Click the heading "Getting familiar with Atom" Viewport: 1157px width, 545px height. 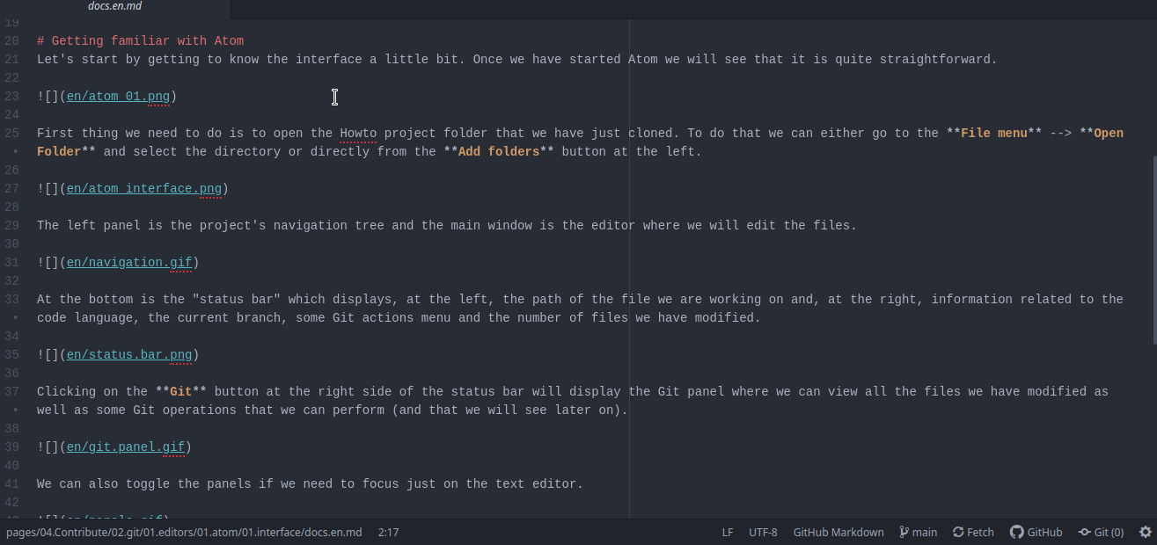pyautogui.click(x=147, y=40)
